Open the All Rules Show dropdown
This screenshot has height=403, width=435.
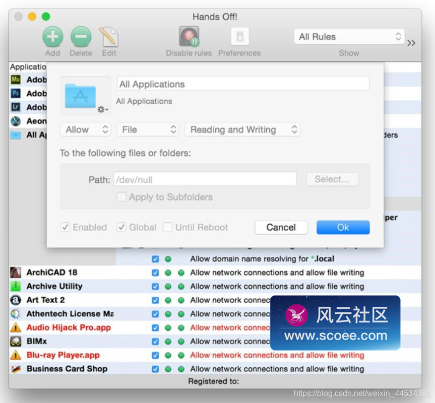[x=349, y=37]
